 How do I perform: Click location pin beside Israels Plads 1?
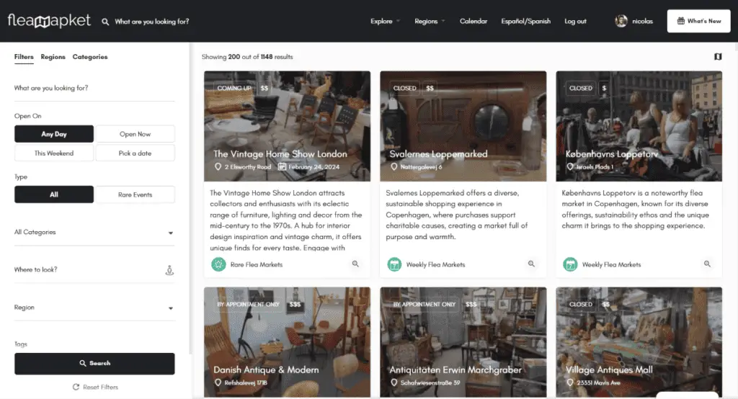click(570, 166)
